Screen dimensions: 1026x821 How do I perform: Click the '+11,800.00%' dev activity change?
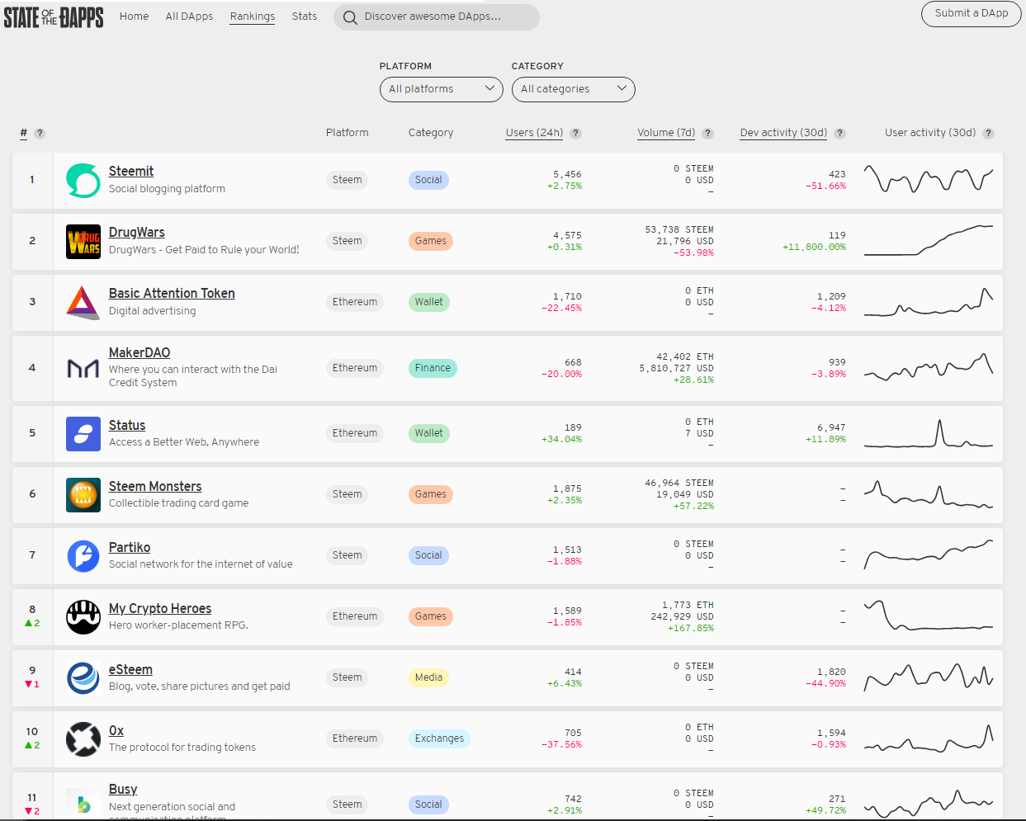pos(814,248)
